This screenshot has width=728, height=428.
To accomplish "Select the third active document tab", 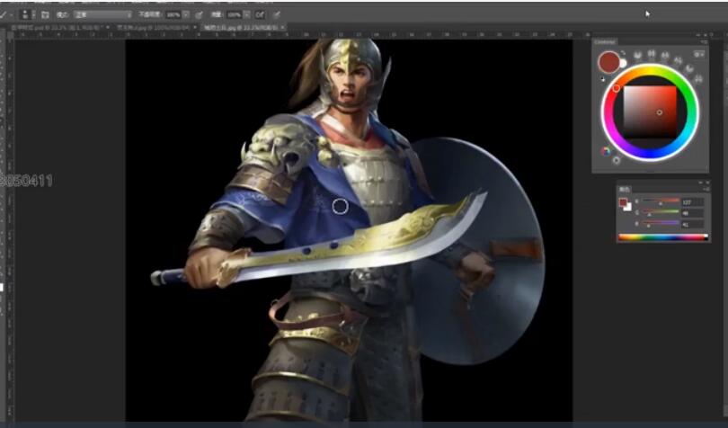I will pyautogui.click(x=241, y=28).
